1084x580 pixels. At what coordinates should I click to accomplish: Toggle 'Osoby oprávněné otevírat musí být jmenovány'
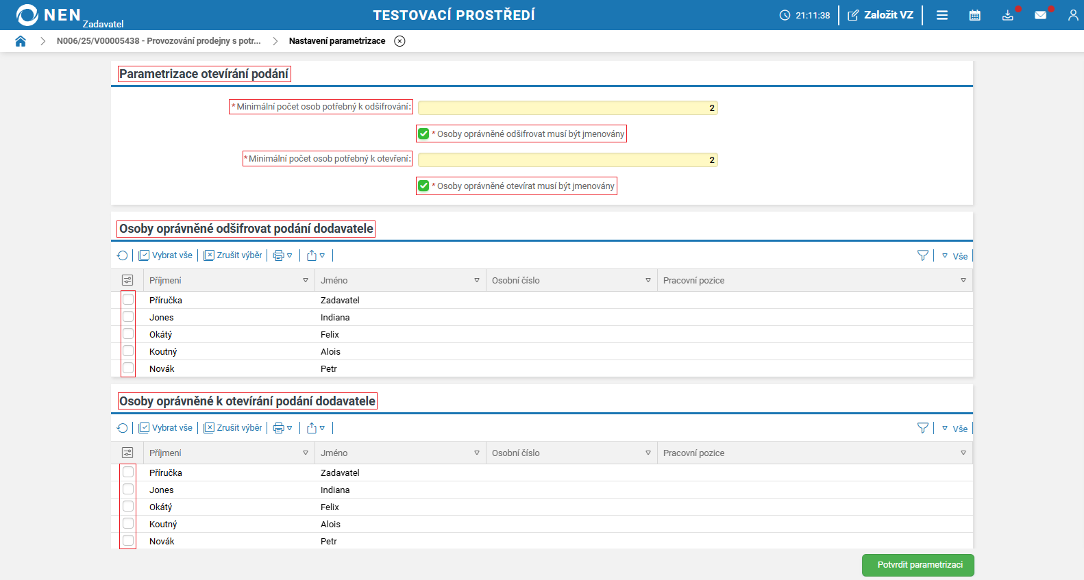point(423,186)
